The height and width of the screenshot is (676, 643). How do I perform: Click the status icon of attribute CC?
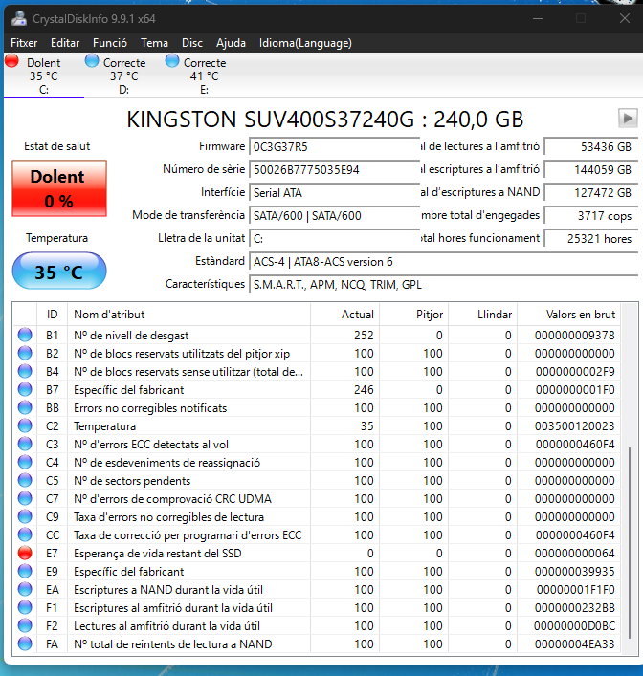click(x=25, y=534)
